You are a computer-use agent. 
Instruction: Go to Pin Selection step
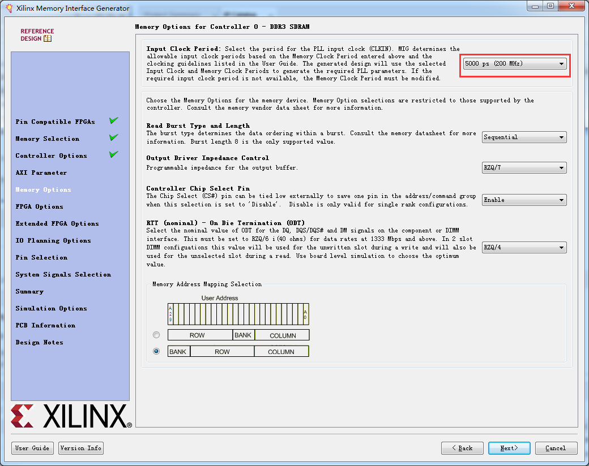tap(41, 257)
